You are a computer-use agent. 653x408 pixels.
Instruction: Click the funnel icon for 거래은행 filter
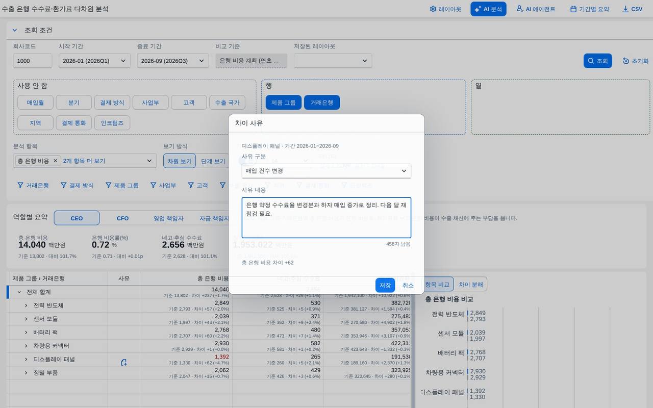[20, 185]
